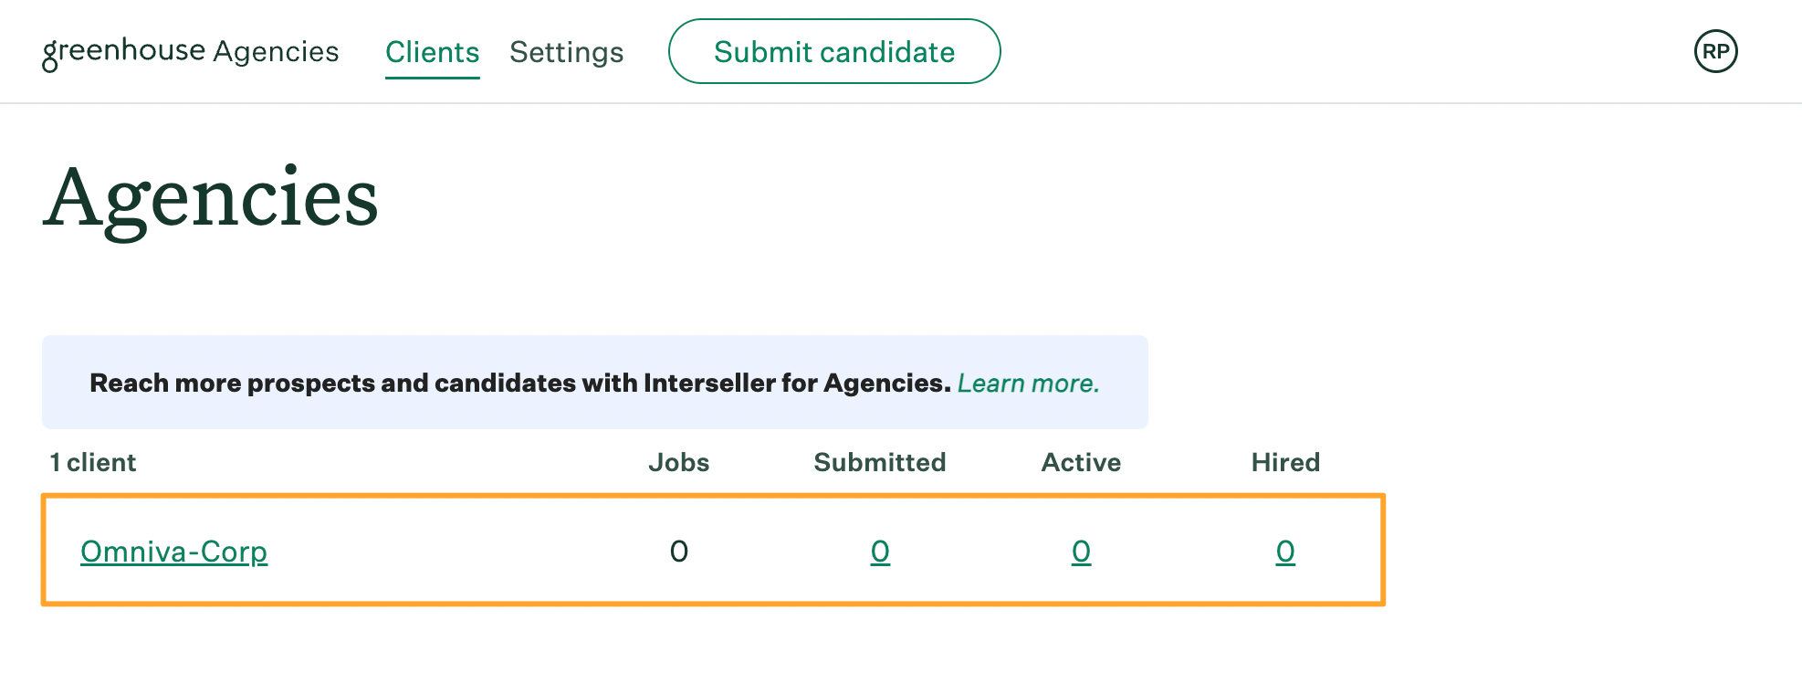1802x694 pixels.
Task: Select the highlighted Omniva-Corp row's blank area
Action: (456, 552)
